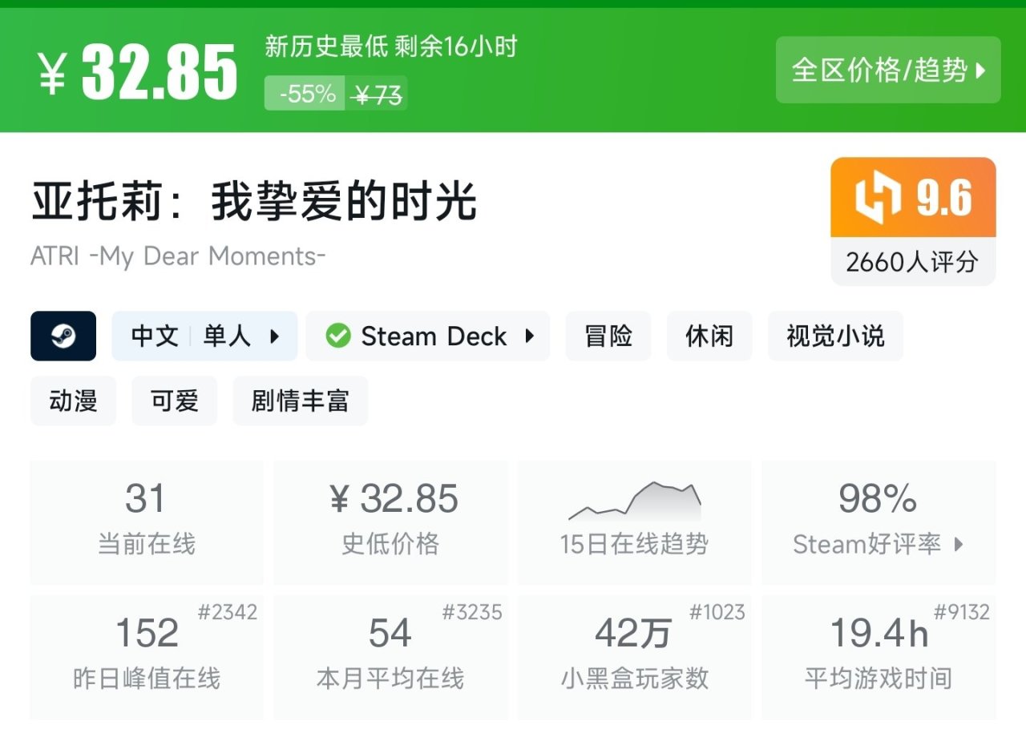The height and width of the screenshot is (729, 1026).
Task: Open the 当前在线 stat card
Action: [146, 521]
